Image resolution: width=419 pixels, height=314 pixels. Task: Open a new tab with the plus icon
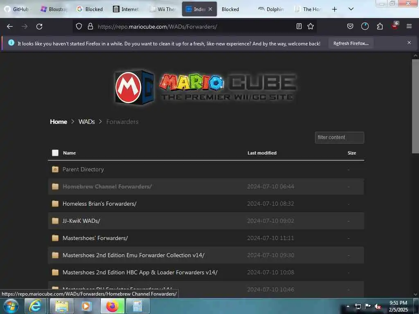coord(334,9)
